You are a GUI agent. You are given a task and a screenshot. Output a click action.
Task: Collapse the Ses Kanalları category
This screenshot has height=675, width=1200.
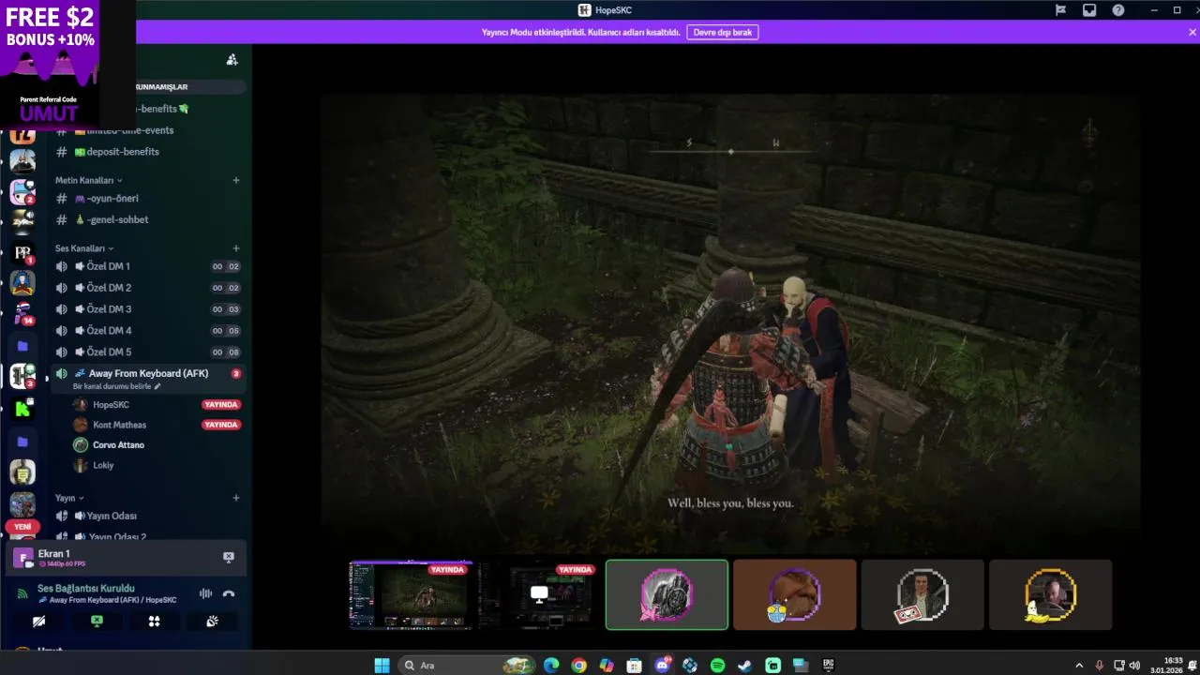[84, 248]
